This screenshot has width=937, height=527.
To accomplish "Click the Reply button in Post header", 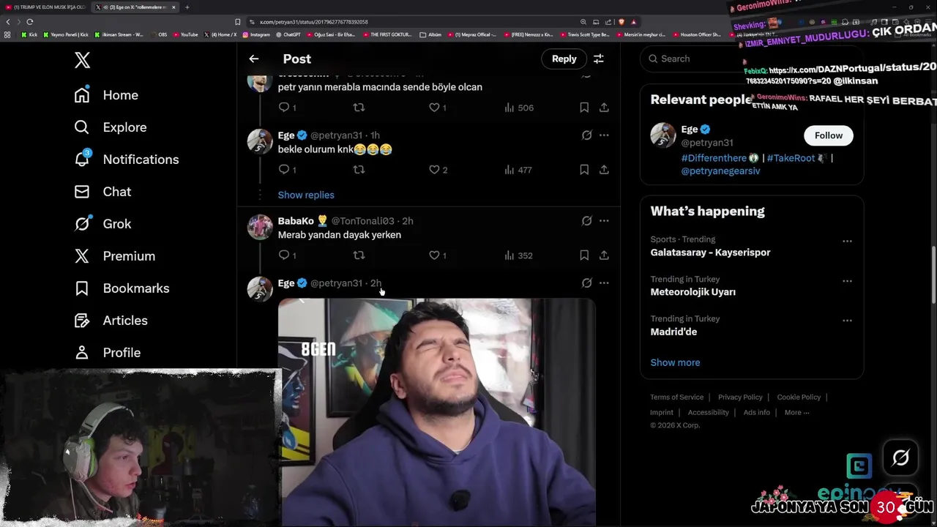I will (564, 59).
